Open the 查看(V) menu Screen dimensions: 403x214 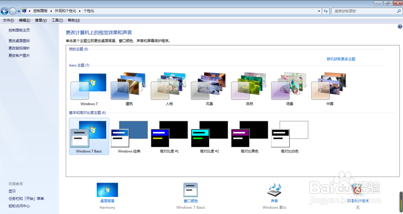(41, 20)
